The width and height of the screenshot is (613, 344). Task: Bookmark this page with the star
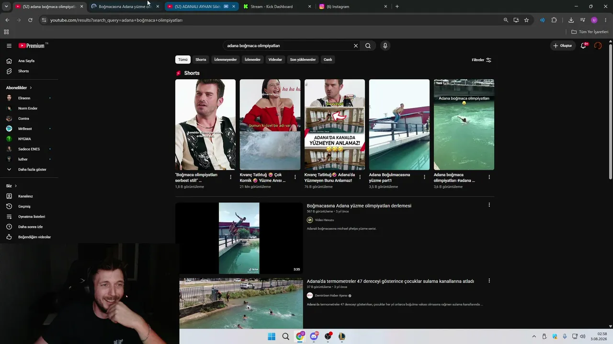click(526, 20)
